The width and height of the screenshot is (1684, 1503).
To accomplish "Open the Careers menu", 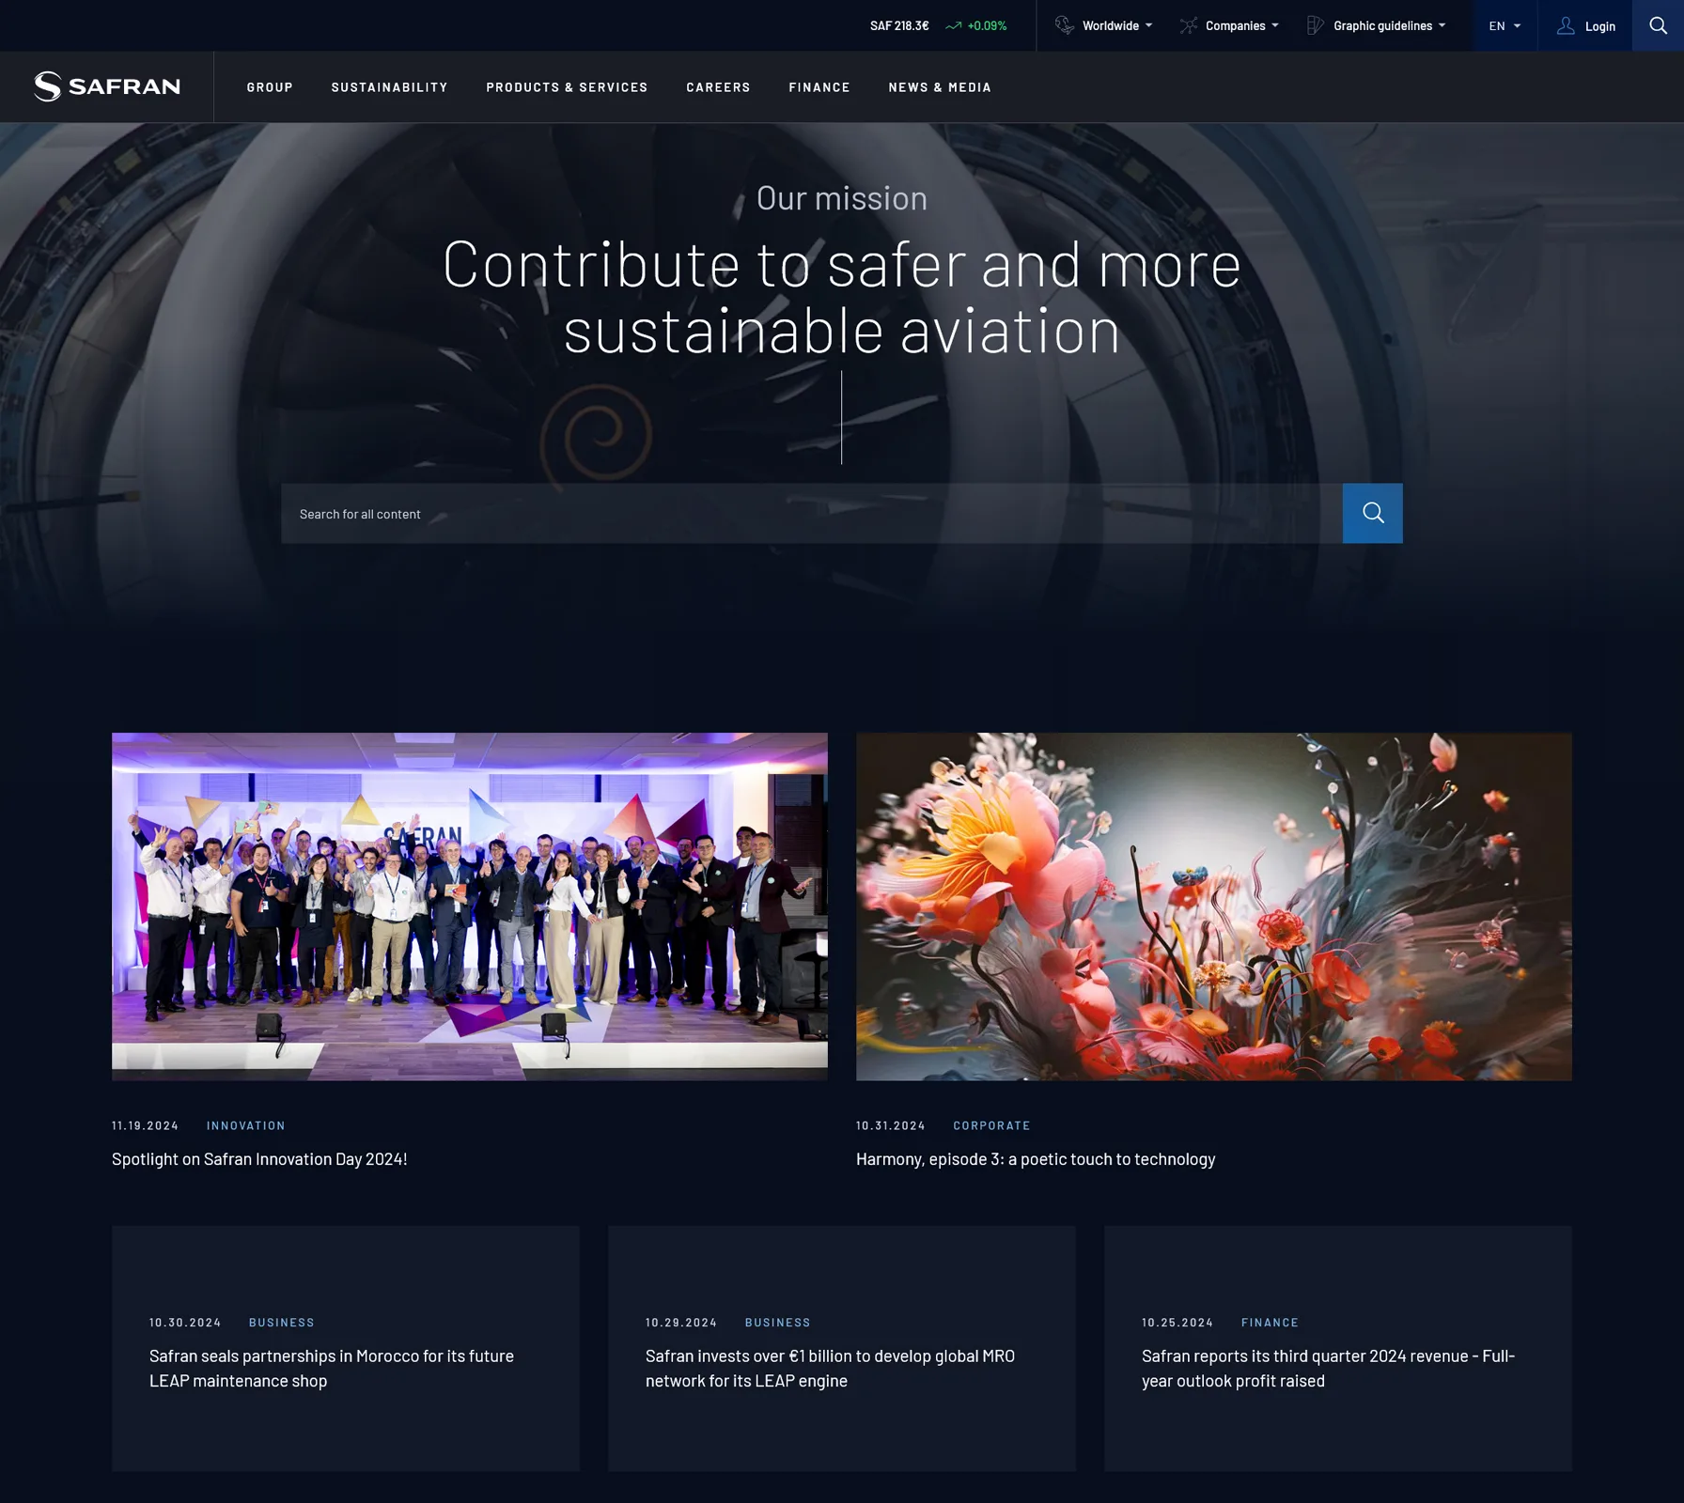I will coord(718,87).
